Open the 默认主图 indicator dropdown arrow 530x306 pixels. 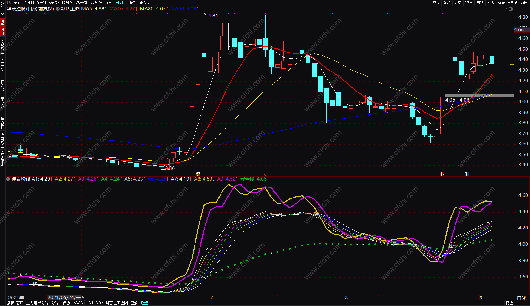(x=58, y=9)
